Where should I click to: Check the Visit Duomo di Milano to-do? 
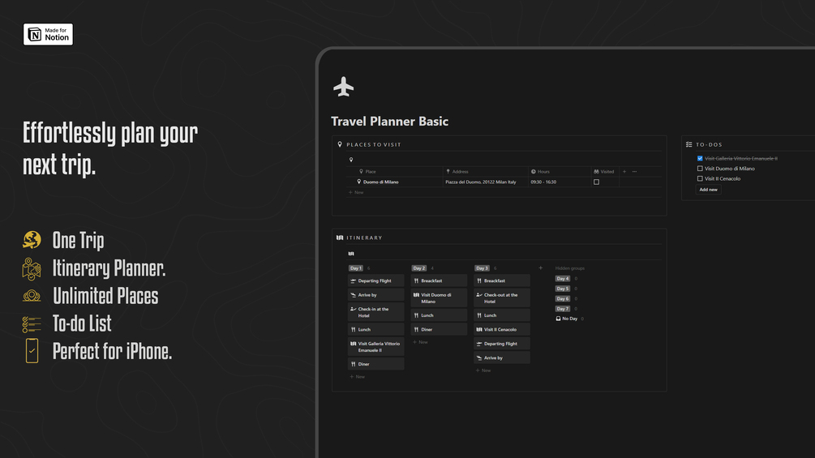point(700,169)
